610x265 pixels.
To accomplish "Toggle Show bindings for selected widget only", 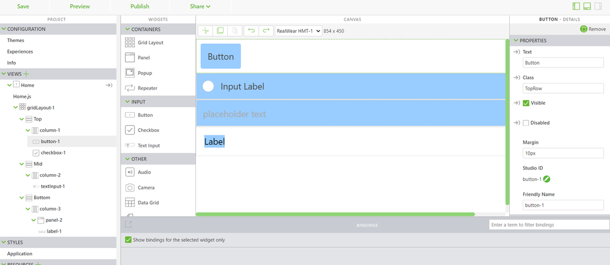I will click(128, 240).
